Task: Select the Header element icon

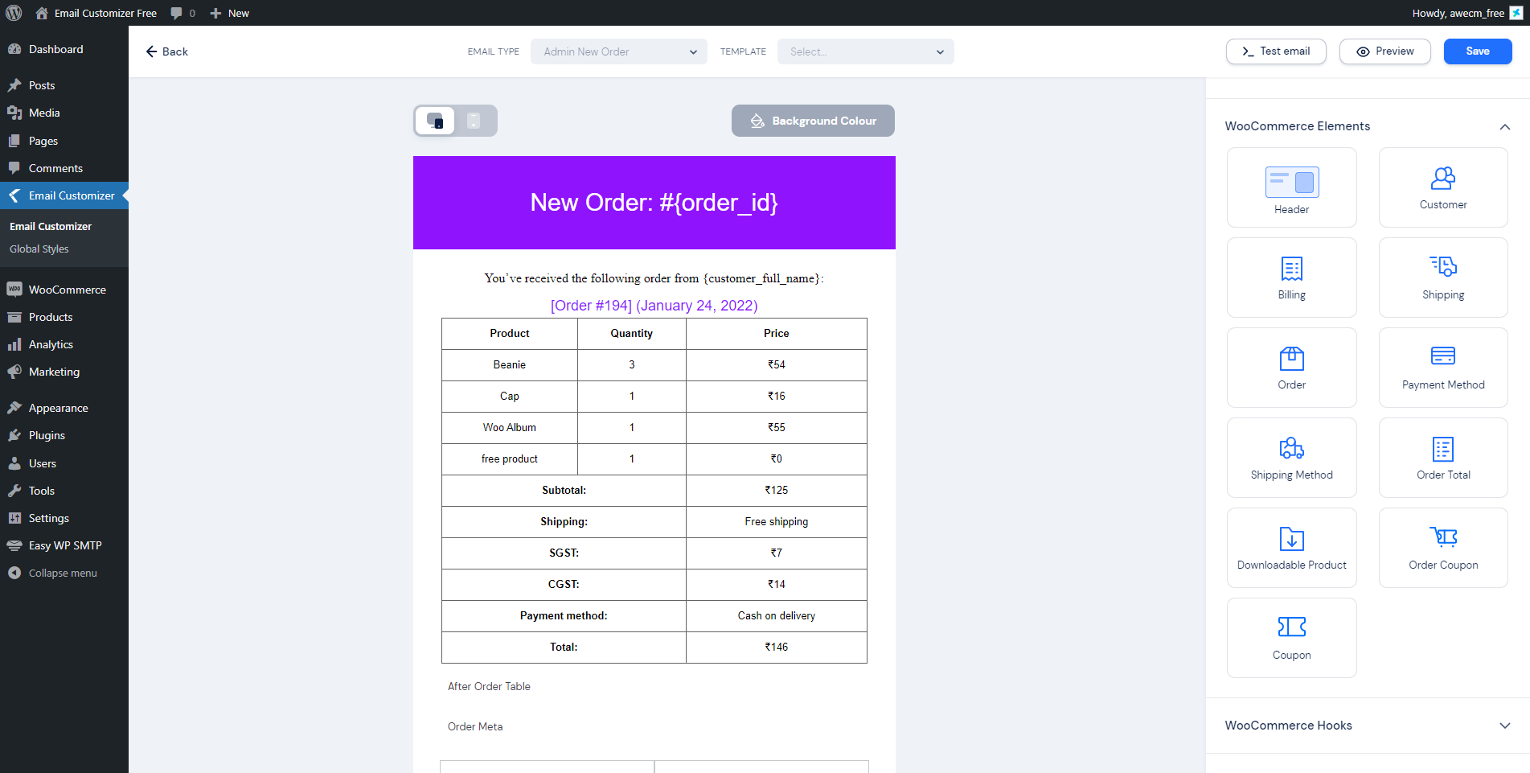Action: 1291,183
